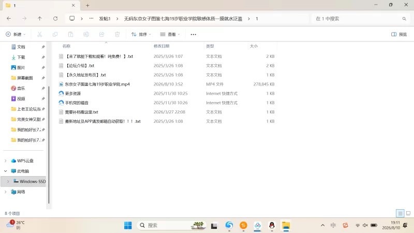
Task: Open 下载 in the sidebar
Action: (21, 57)
